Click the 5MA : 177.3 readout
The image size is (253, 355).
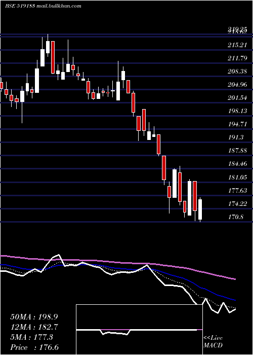pyautogui.click(x=31, y=337)
